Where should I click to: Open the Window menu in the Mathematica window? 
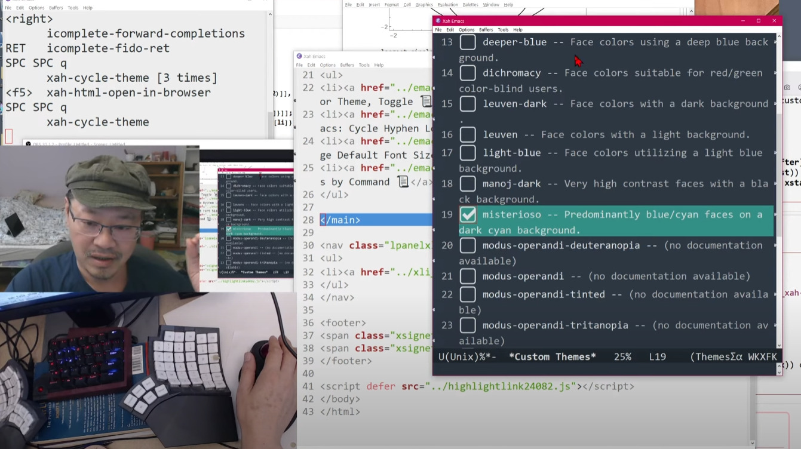tap(491, 5)
